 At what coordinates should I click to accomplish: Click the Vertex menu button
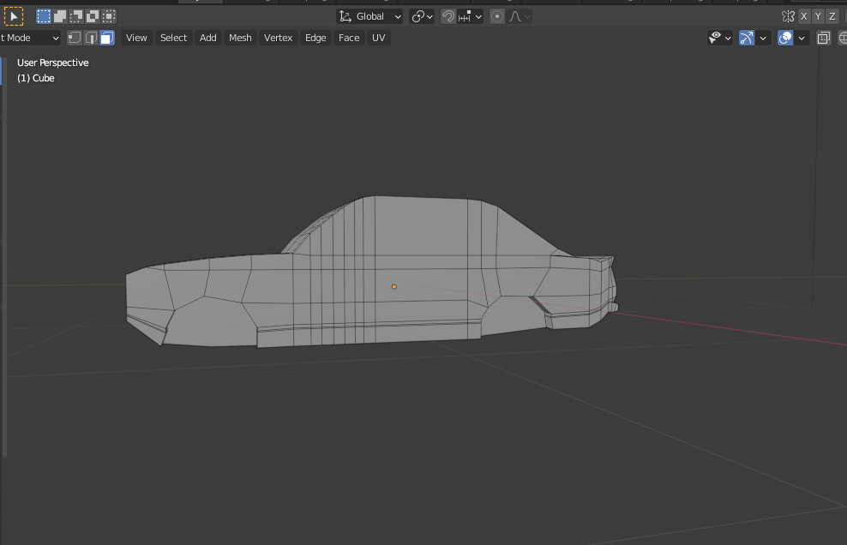point(278,38)
